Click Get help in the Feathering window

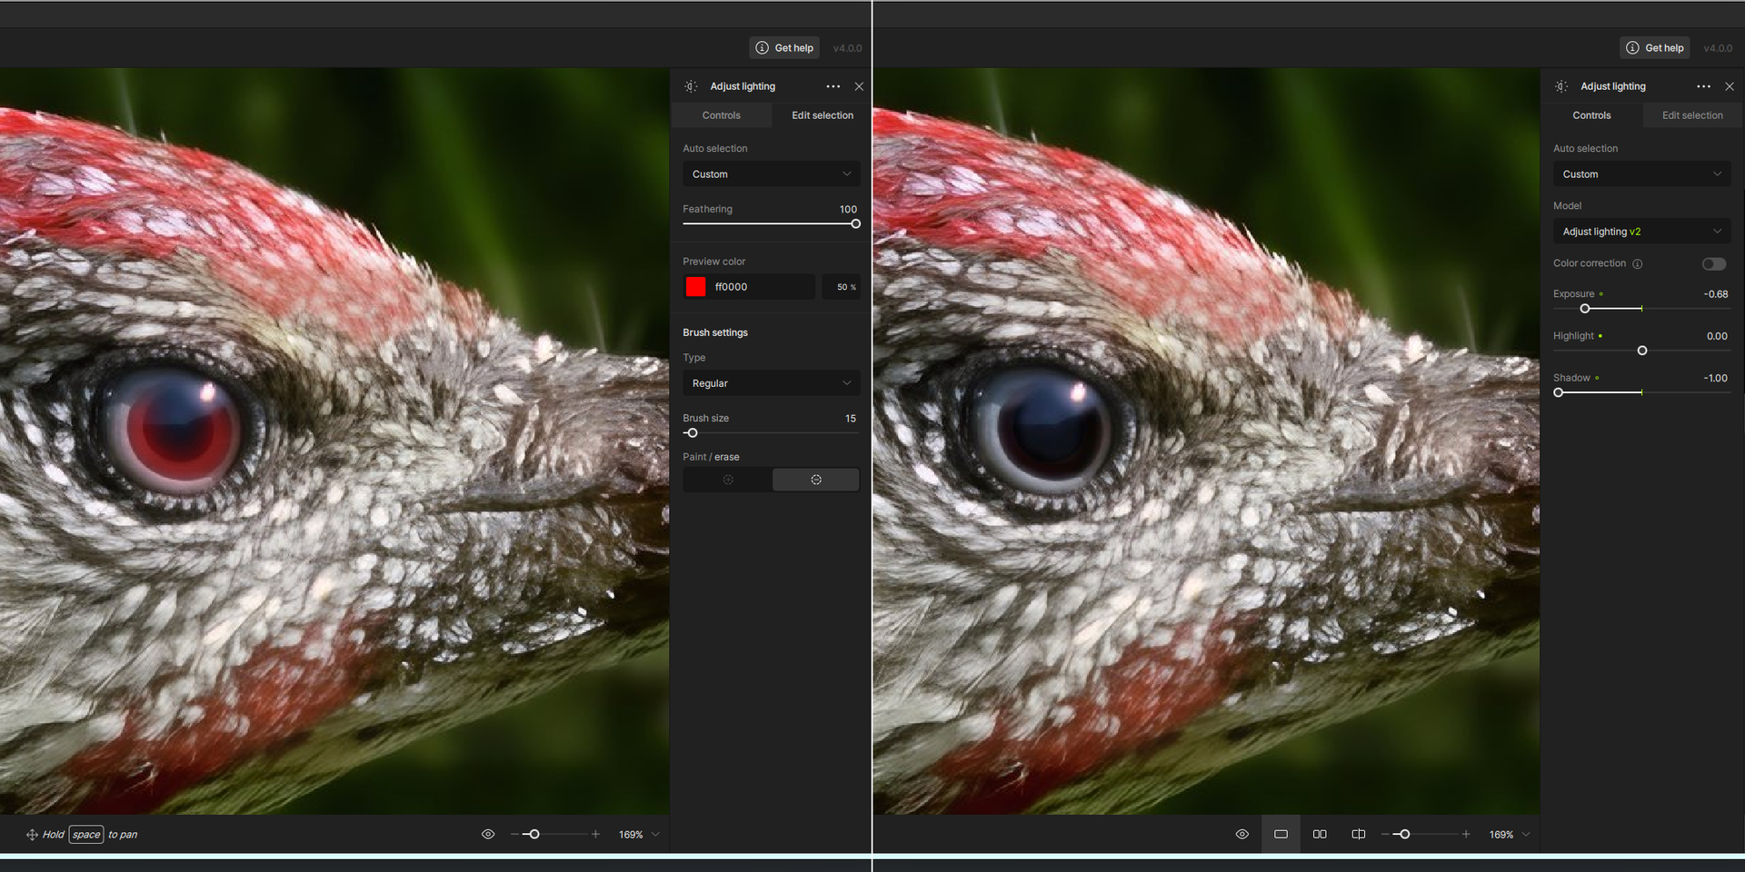click(x=784, y=48)
